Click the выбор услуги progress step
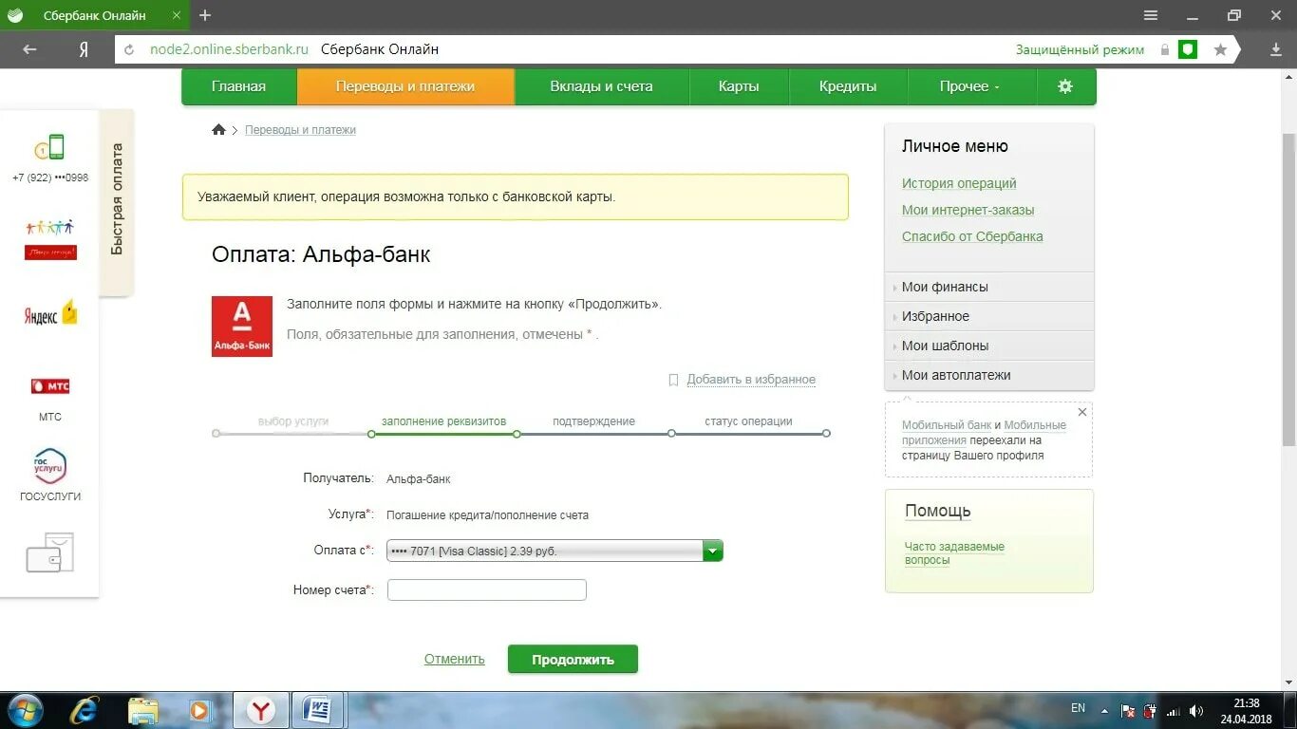 [292, 421]
